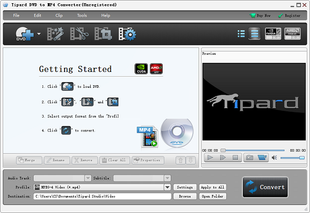310x213 pixels.
Task: Click the convert icon in step 4
Action: click(x=66, y=130)
